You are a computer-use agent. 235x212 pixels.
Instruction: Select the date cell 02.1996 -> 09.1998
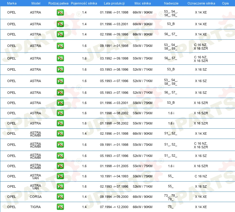114,34
